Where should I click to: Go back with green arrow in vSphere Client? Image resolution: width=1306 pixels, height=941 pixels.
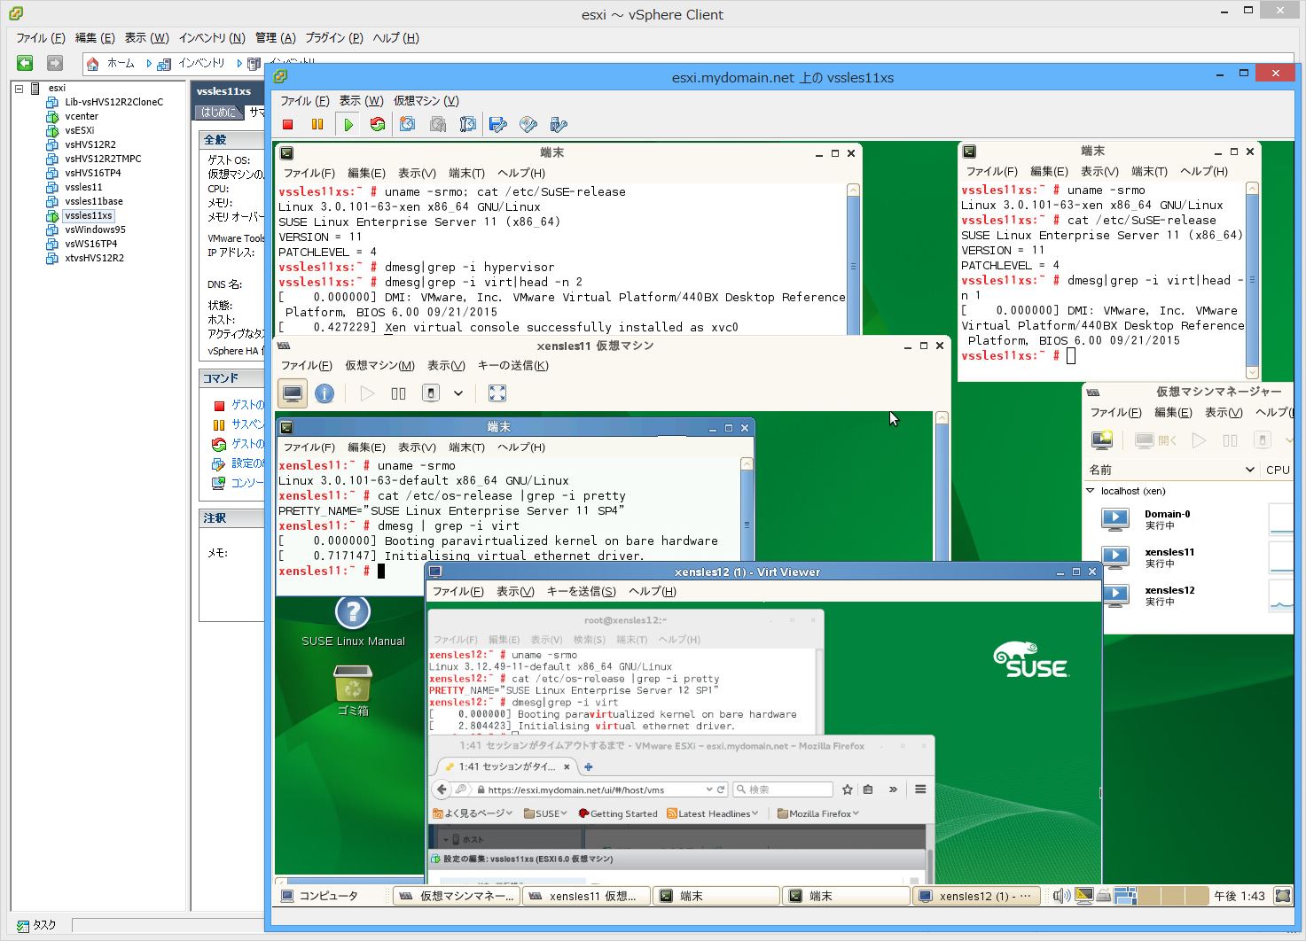[25, 63]
